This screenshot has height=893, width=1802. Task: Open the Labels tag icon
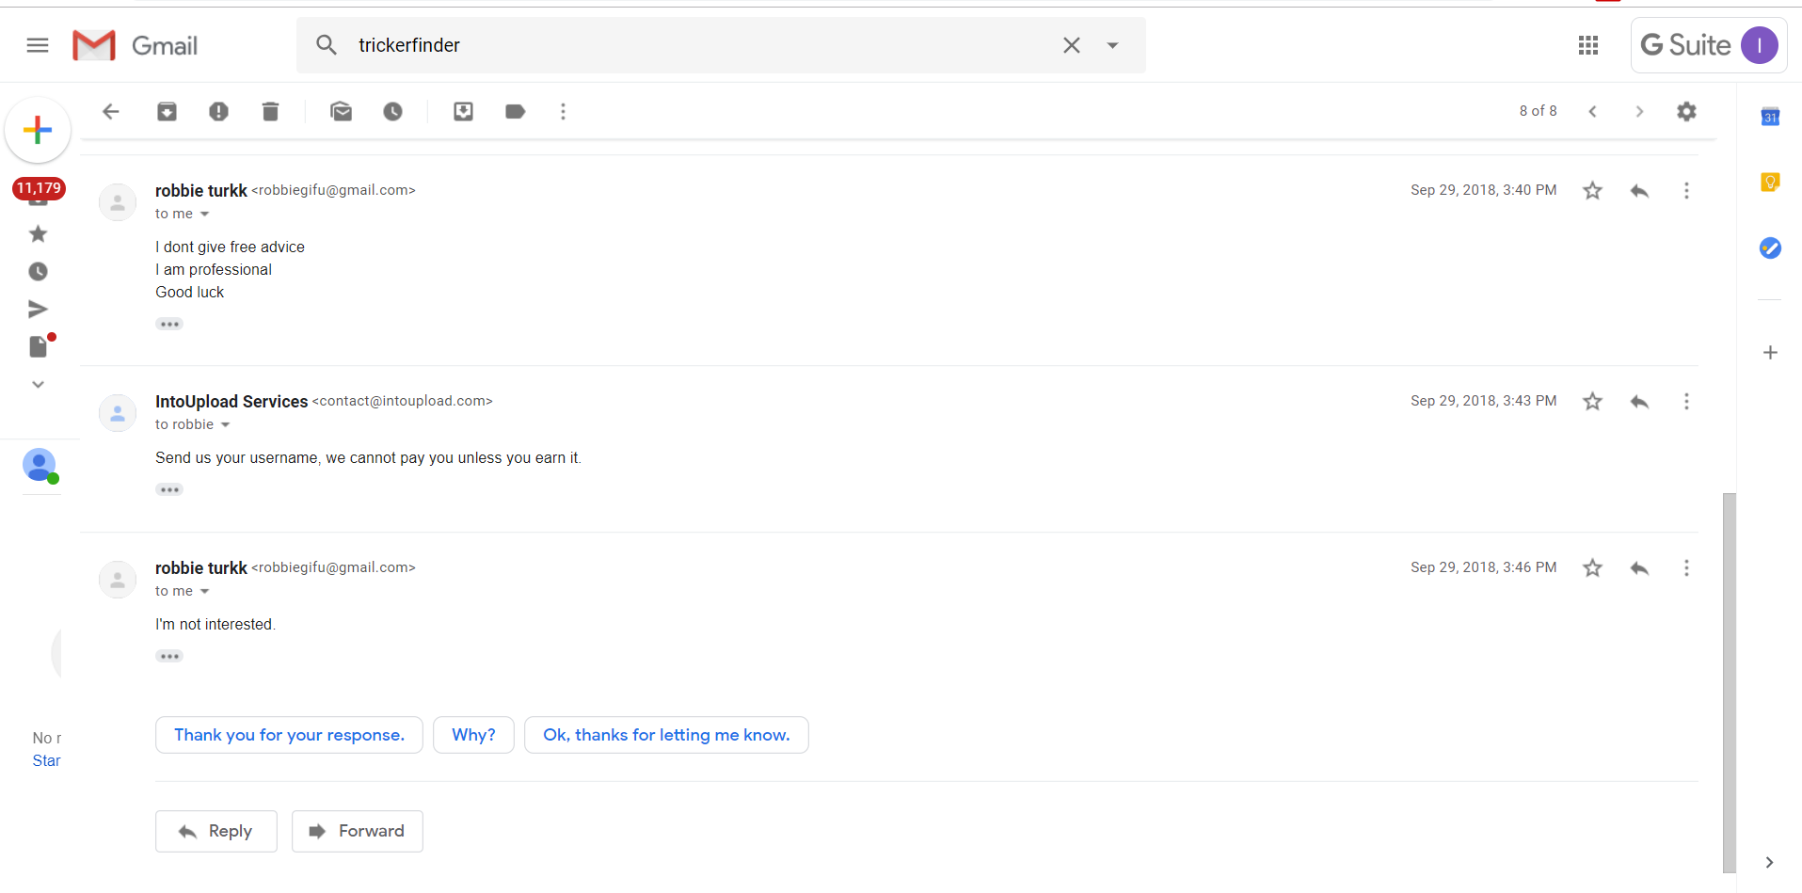[515, 112]
